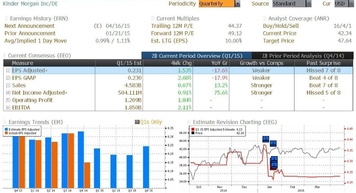Switch to Prior Period Analysis (Q4/14) tab

303,56
